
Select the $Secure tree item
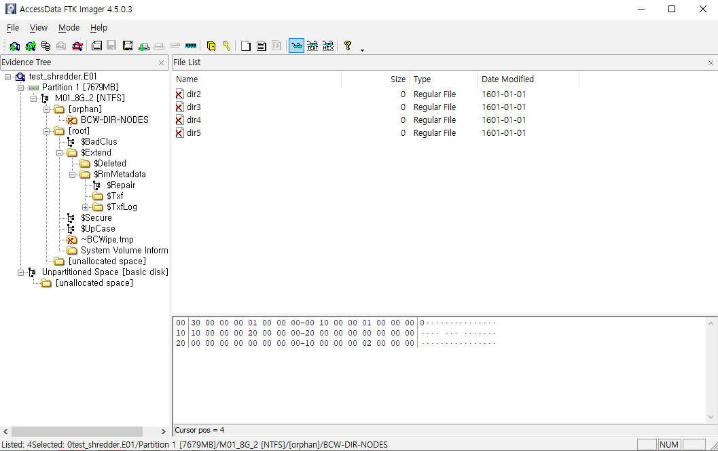click(x=96, y=218)
